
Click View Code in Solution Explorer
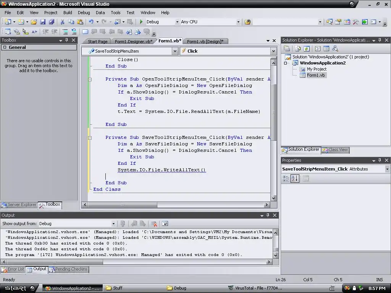317,48
